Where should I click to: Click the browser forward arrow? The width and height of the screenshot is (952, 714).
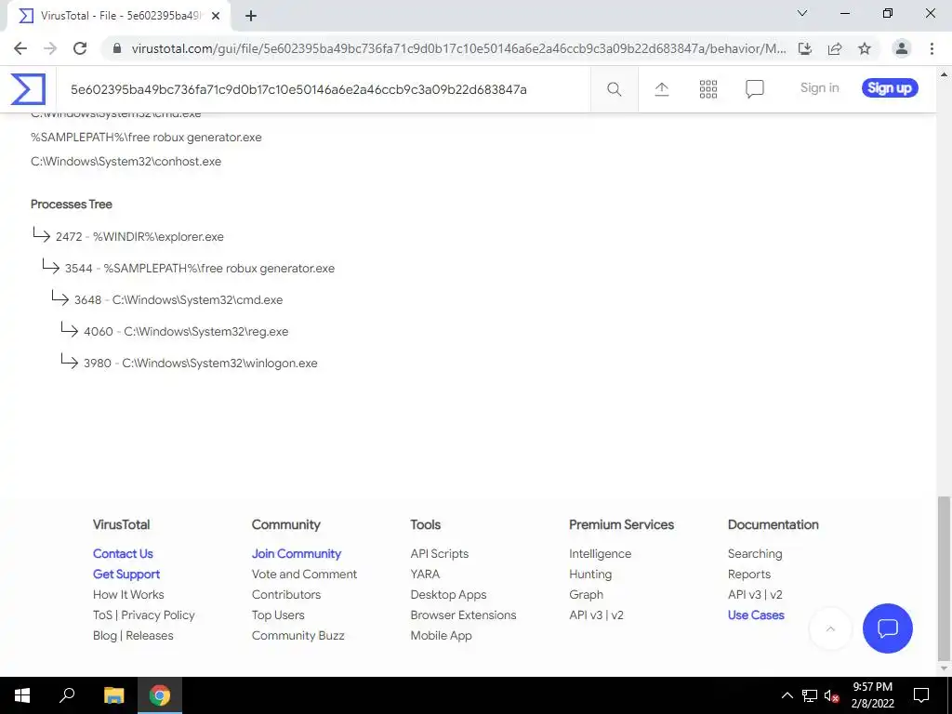[50, 48]
